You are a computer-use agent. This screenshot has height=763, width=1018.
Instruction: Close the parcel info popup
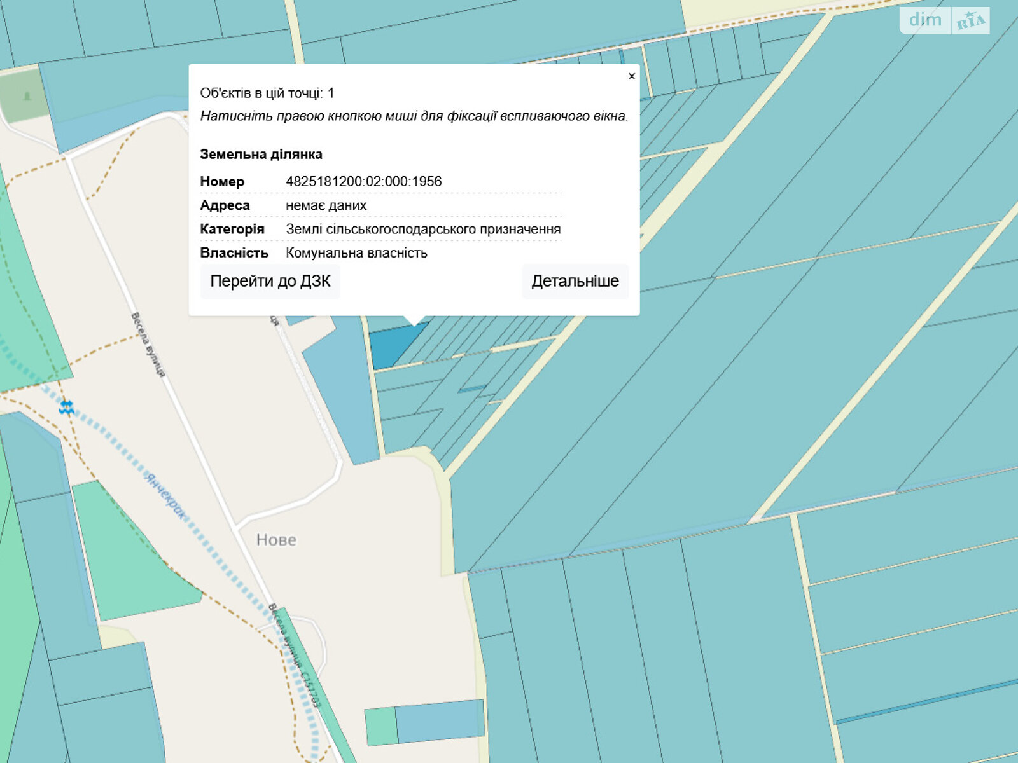631,76
